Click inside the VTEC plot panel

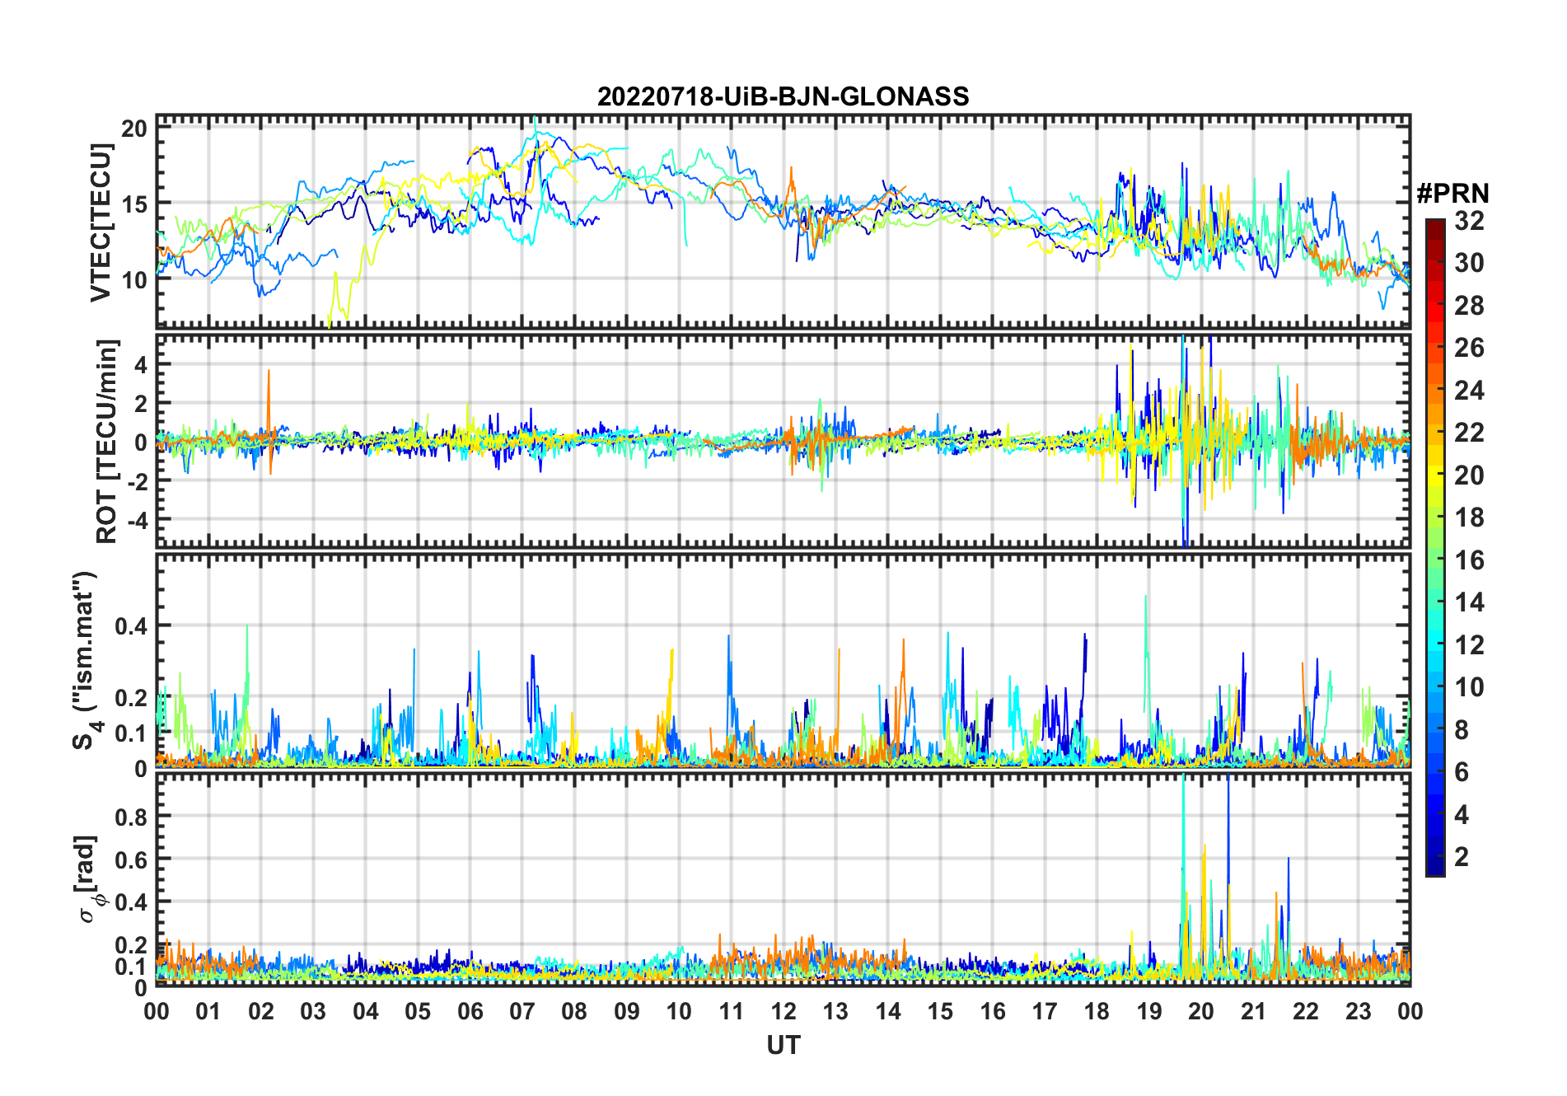783,222
